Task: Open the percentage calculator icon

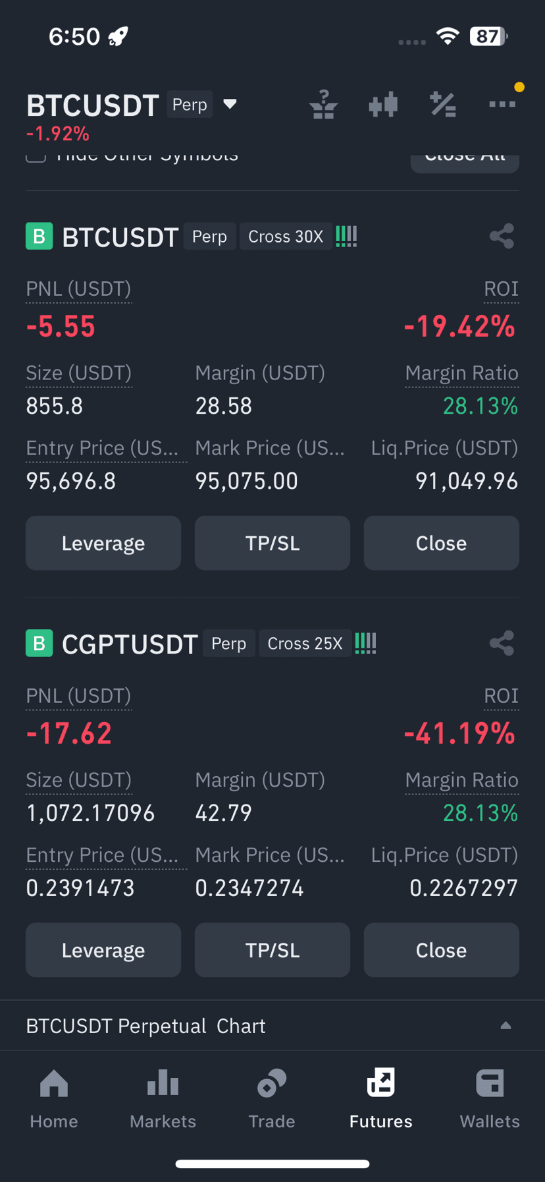Action: pyautogui.click(x=443, y=105)
